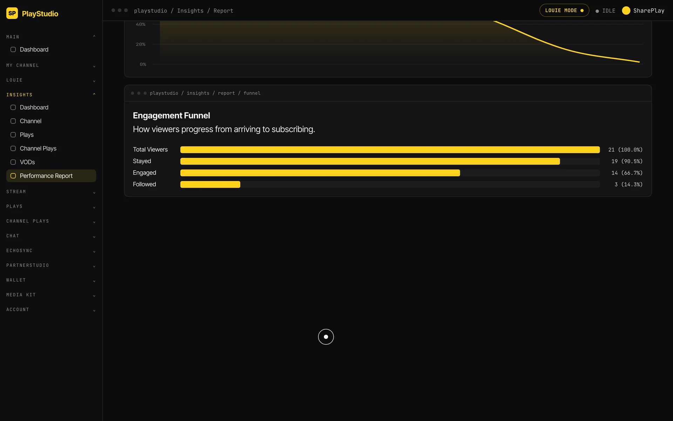Image resolution: width=673 pixels, height=421 pixels.
Task: Click the Plays item icon in Insights
Action: (x=13, y=135)
